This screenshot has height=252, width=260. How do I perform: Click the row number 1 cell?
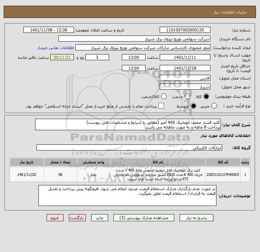(245, 175)
